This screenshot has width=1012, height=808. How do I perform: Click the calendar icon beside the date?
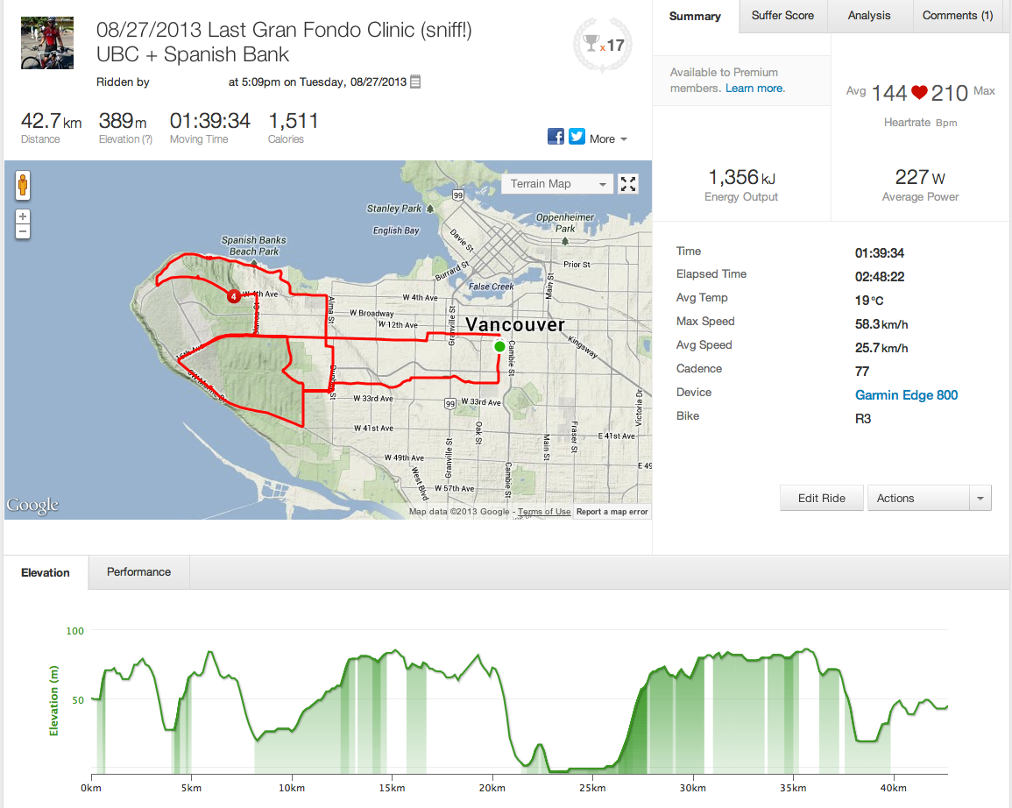pyautogui.click(x=416, y=82)
